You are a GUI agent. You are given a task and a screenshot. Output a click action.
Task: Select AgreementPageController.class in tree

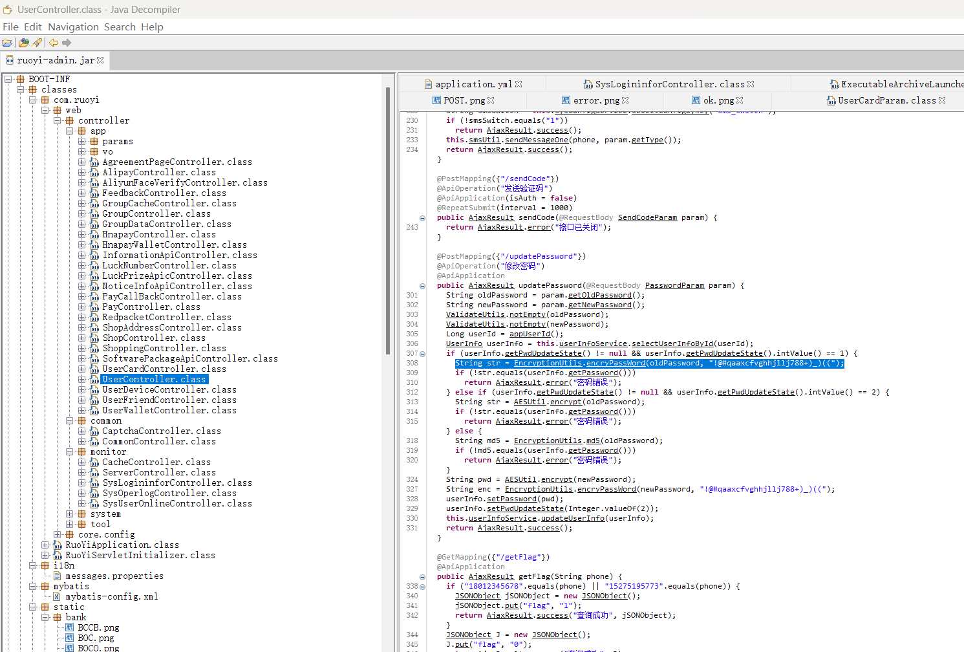pyautogui.click(x=177, y=162)
